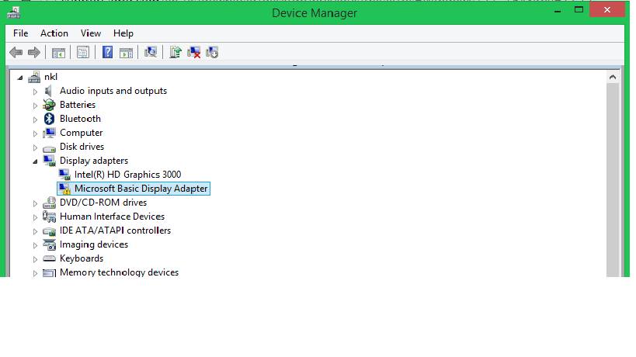This screenshot has width=636, height=357.
Task: Select the Display adapters label
Action: [94, 161]
